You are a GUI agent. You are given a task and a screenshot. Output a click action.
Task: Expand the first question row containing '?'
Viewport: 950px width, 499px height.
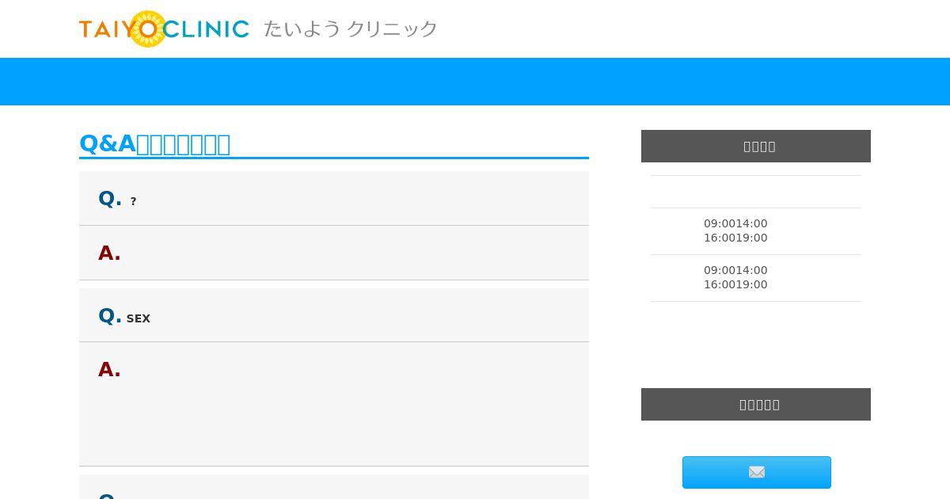(x=334, y=198)
